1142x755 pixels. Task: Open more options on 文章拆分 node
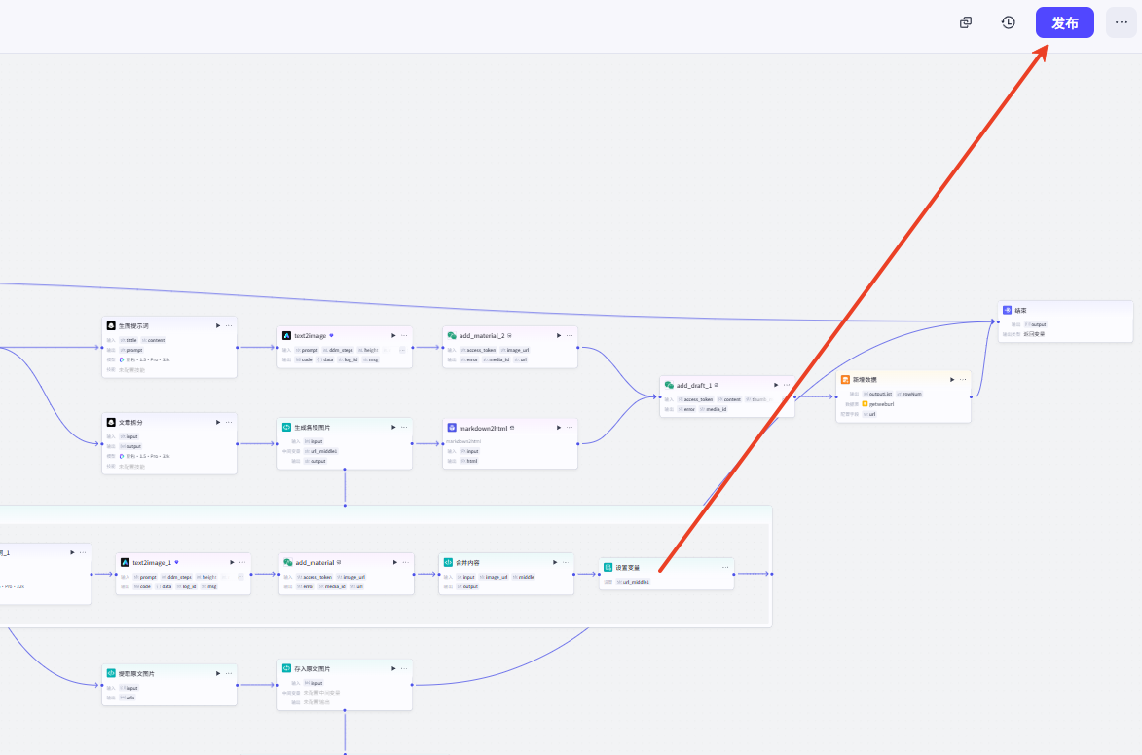[229, 422]
